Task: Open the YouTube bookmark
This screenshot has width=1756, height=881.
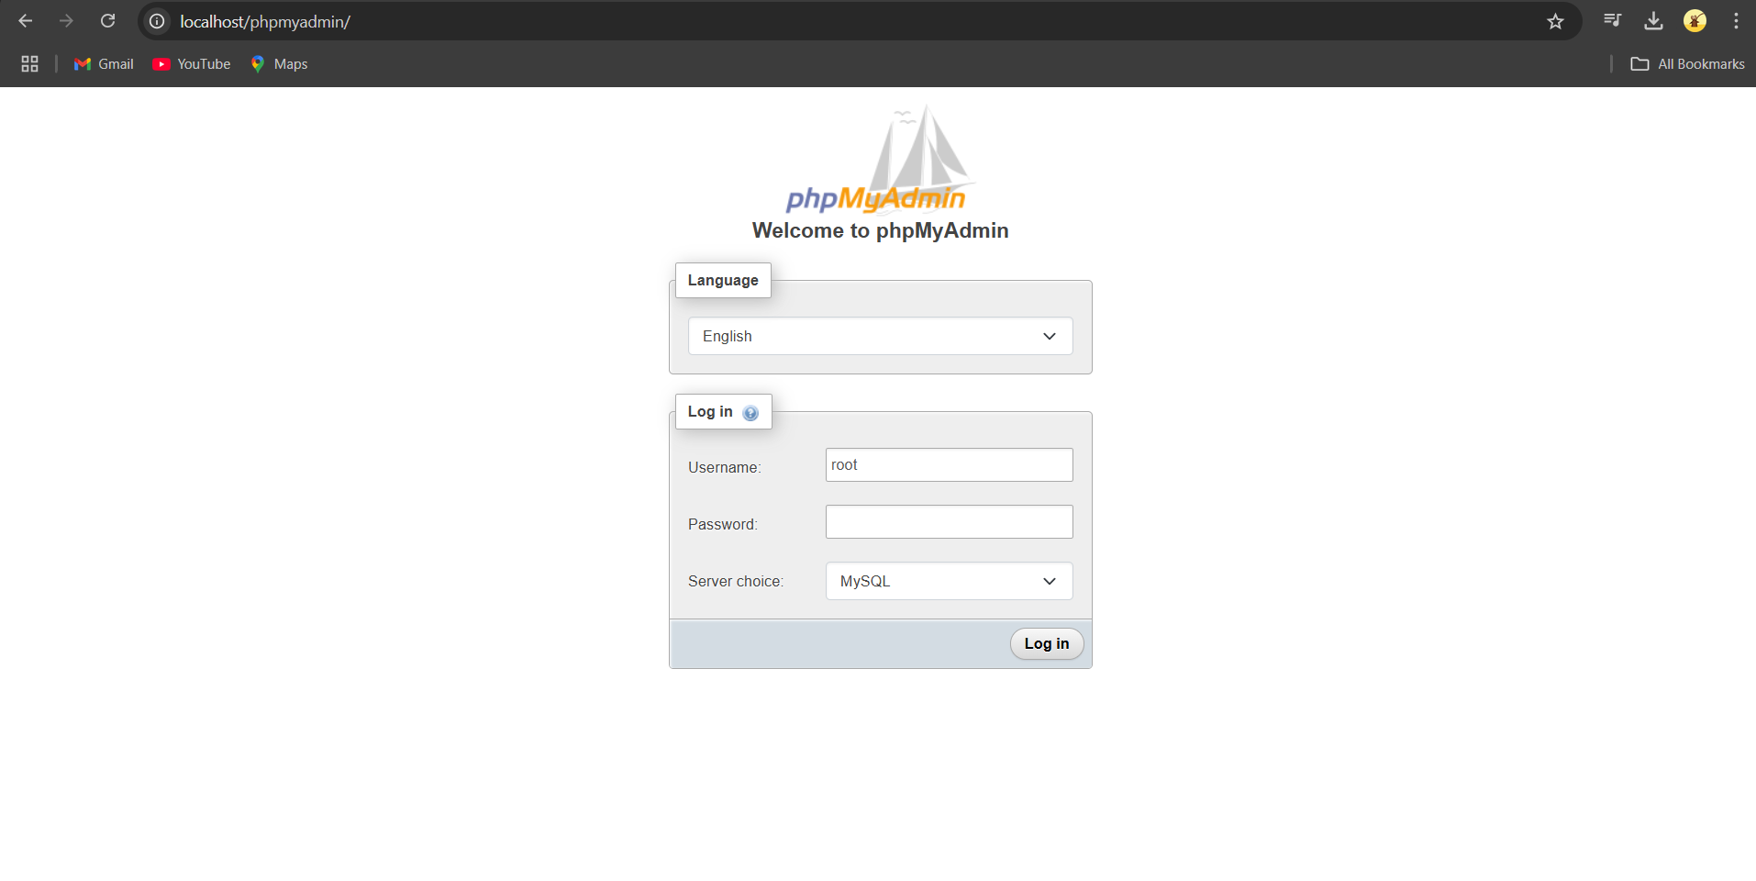Action: coord(192,63)
